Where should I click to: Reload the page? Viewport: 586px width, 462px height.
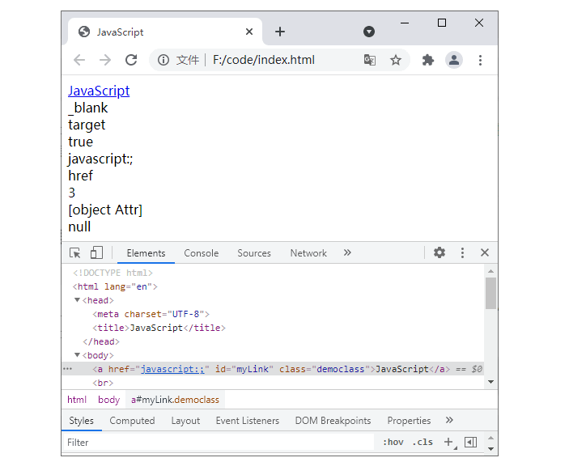(130, 60)
